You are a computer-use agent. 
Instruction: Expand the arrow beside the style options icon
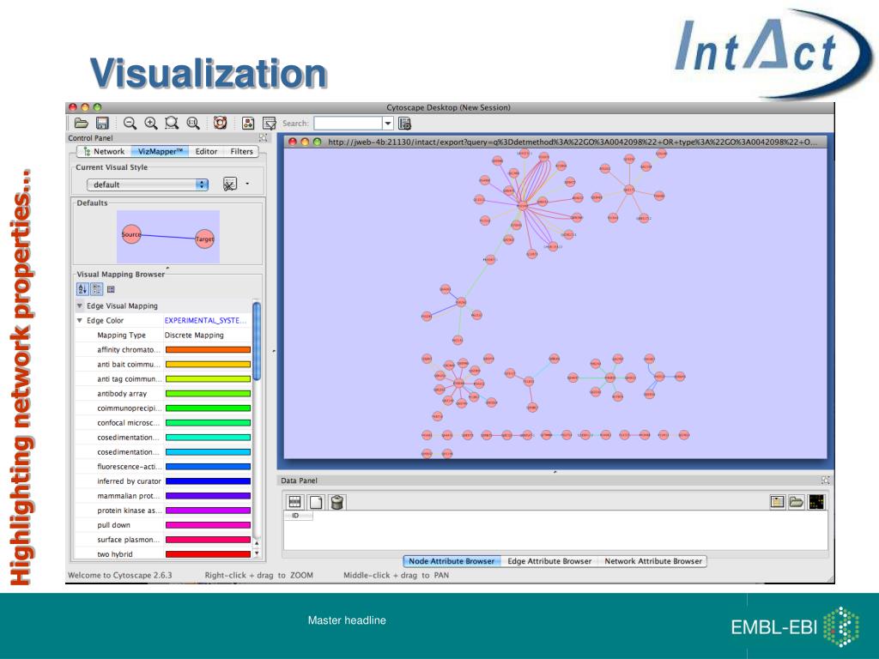(247, 184)
